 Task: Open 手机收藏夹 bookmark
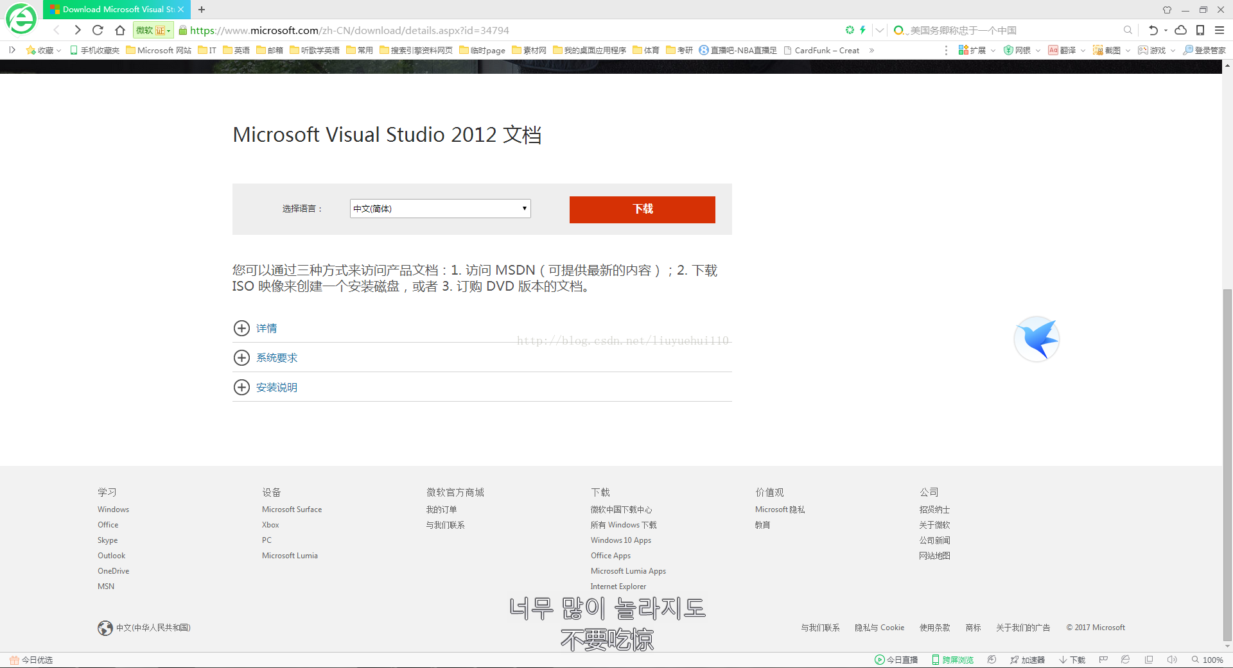(x=94, y=50)
